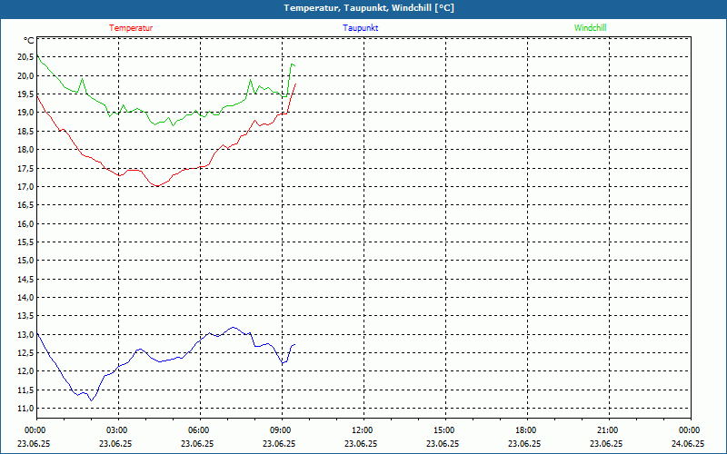Click the '11,5' y-axis value
Screen dimensions: 727x454
26,390
